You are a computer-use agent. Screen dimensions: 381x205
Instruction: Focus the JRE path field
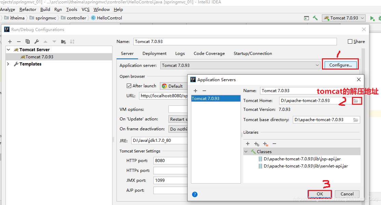tap(159, 141)
